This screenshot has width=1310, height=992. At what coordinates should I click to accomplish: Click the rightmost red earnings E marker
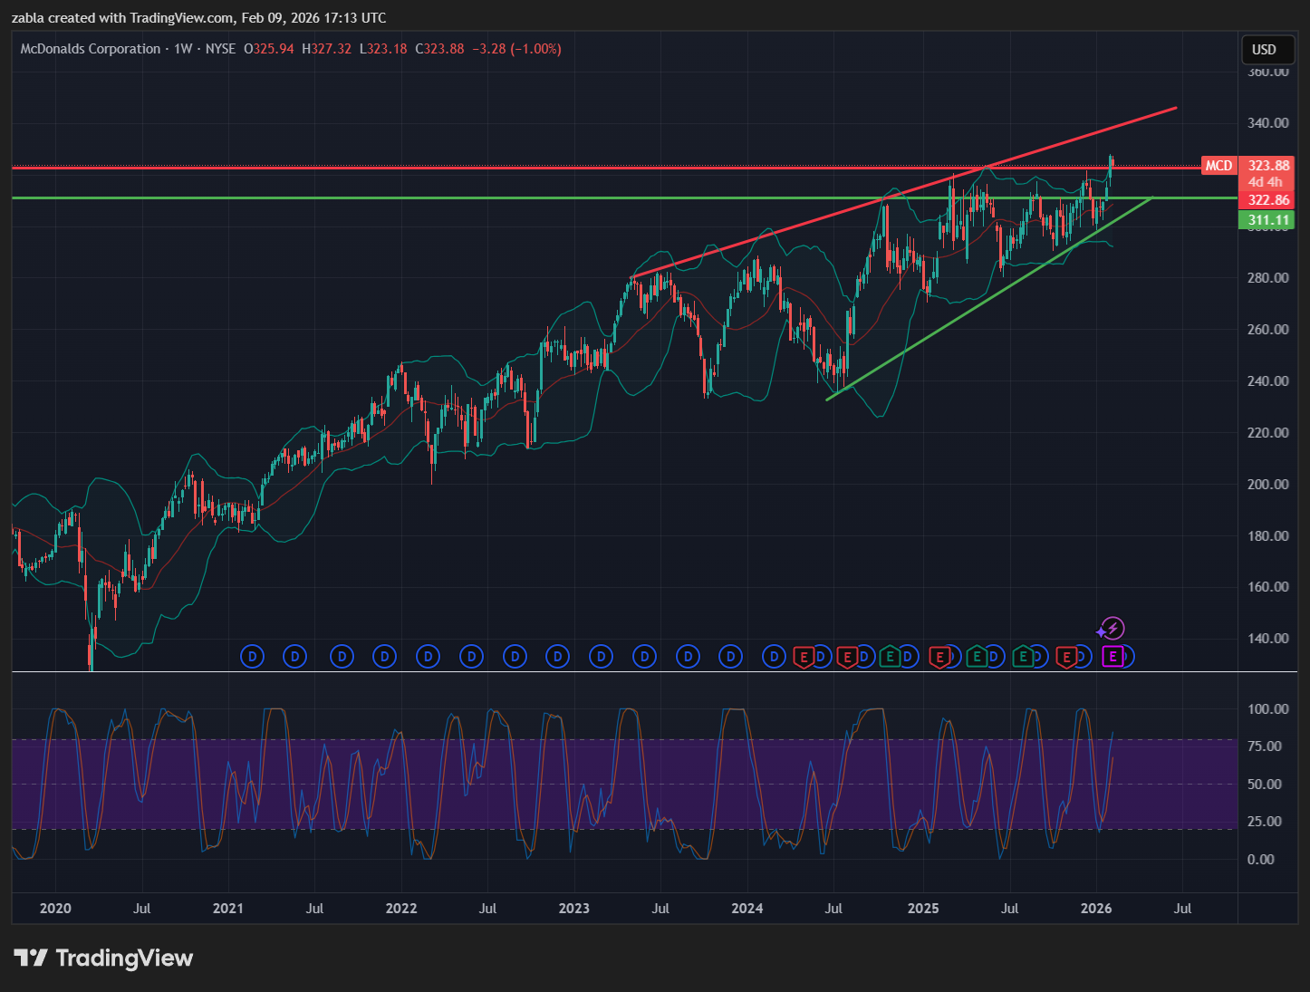point(1066,657)
